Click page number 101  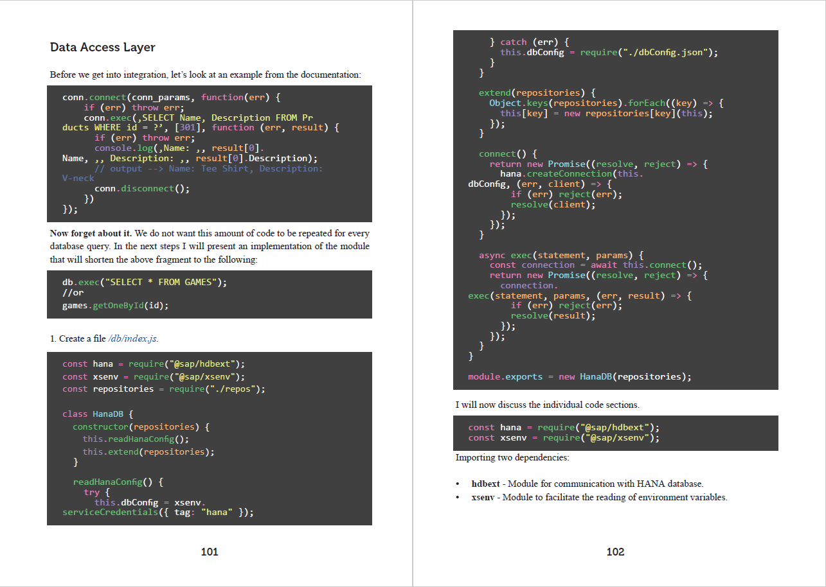[x=210, y=552]
